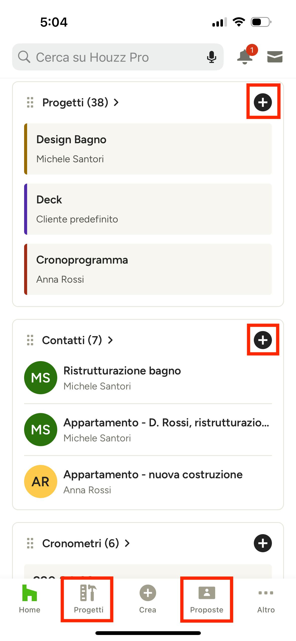Viewport: 296px width, 641px height.
Task: Open the Altro more menu
Action: click(266, 599)
